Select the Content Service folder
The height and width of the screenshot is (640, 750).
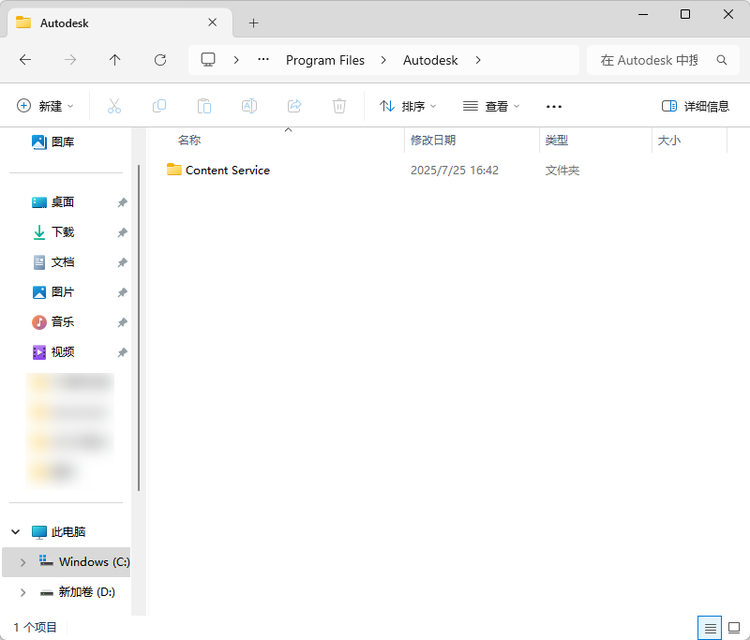click(x=227, y=170)
